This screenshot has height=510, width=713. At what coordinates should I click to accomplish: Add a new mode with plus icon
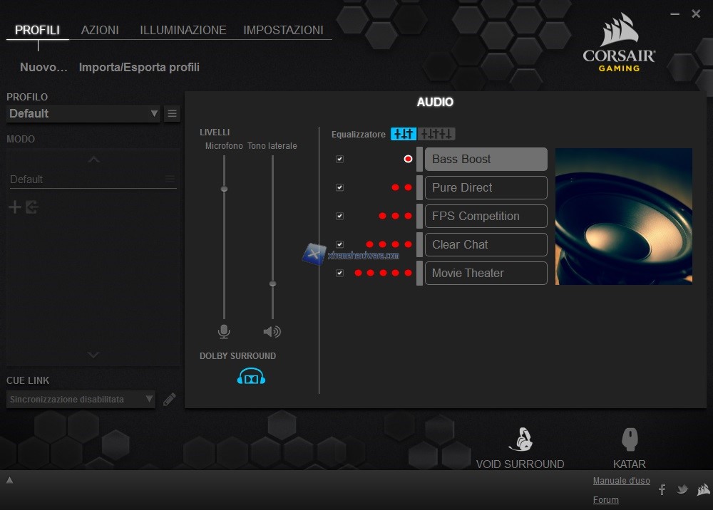pyautogui.click(x=14, y=207)
